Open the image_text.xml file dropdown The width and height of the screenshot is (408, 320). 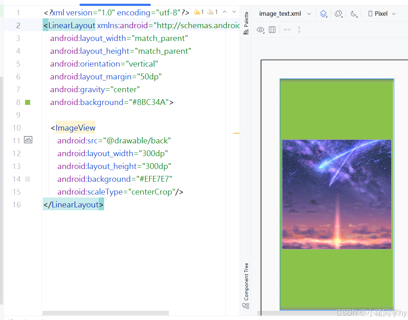(x=285, y=14)
